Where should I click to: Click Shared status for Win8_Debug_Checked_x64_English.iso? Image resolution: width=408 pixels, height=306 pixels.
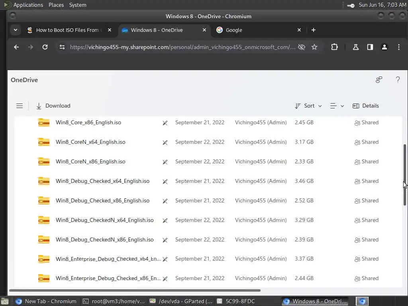(x=367, y=181)
